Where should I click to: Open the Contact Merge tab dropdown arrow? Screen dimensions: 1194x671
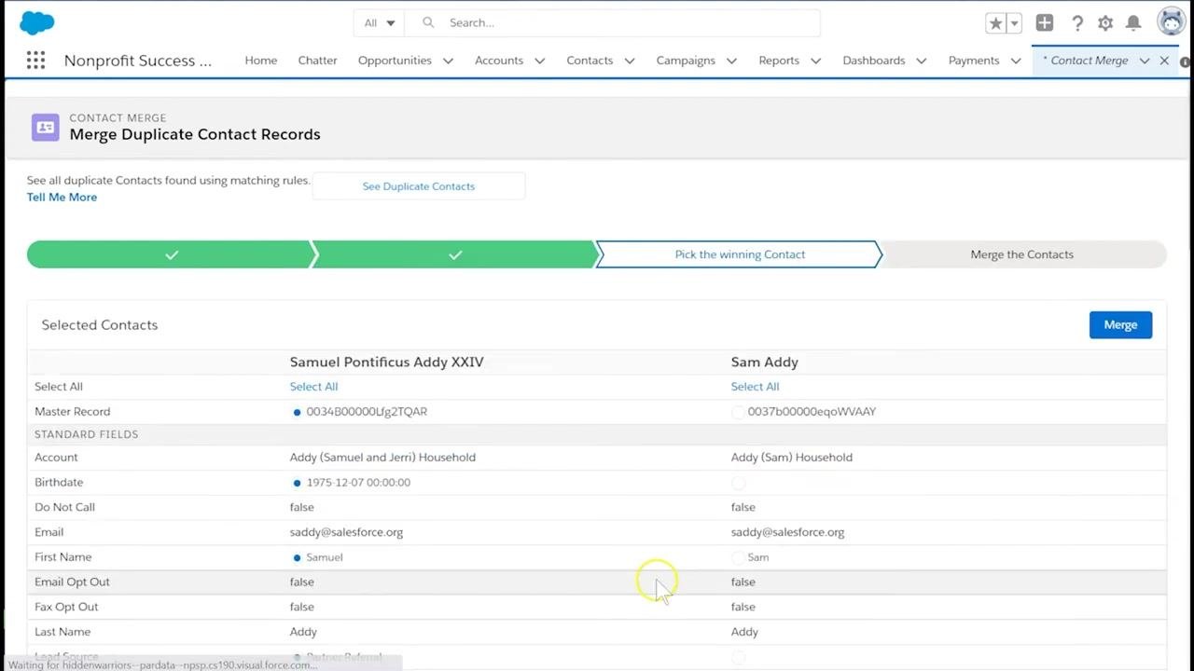coord(1145,61)
